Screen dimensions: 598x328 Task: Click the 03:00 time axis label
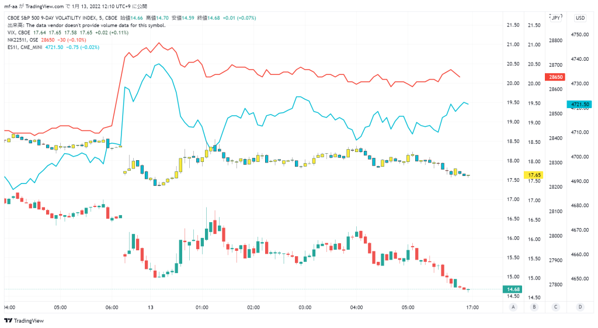point(305,308)
